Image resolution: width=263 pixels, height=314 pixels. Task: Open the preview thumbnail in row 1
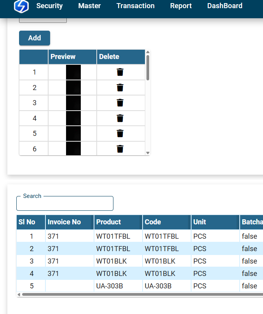pyautogui.click(x=73, y=72)
